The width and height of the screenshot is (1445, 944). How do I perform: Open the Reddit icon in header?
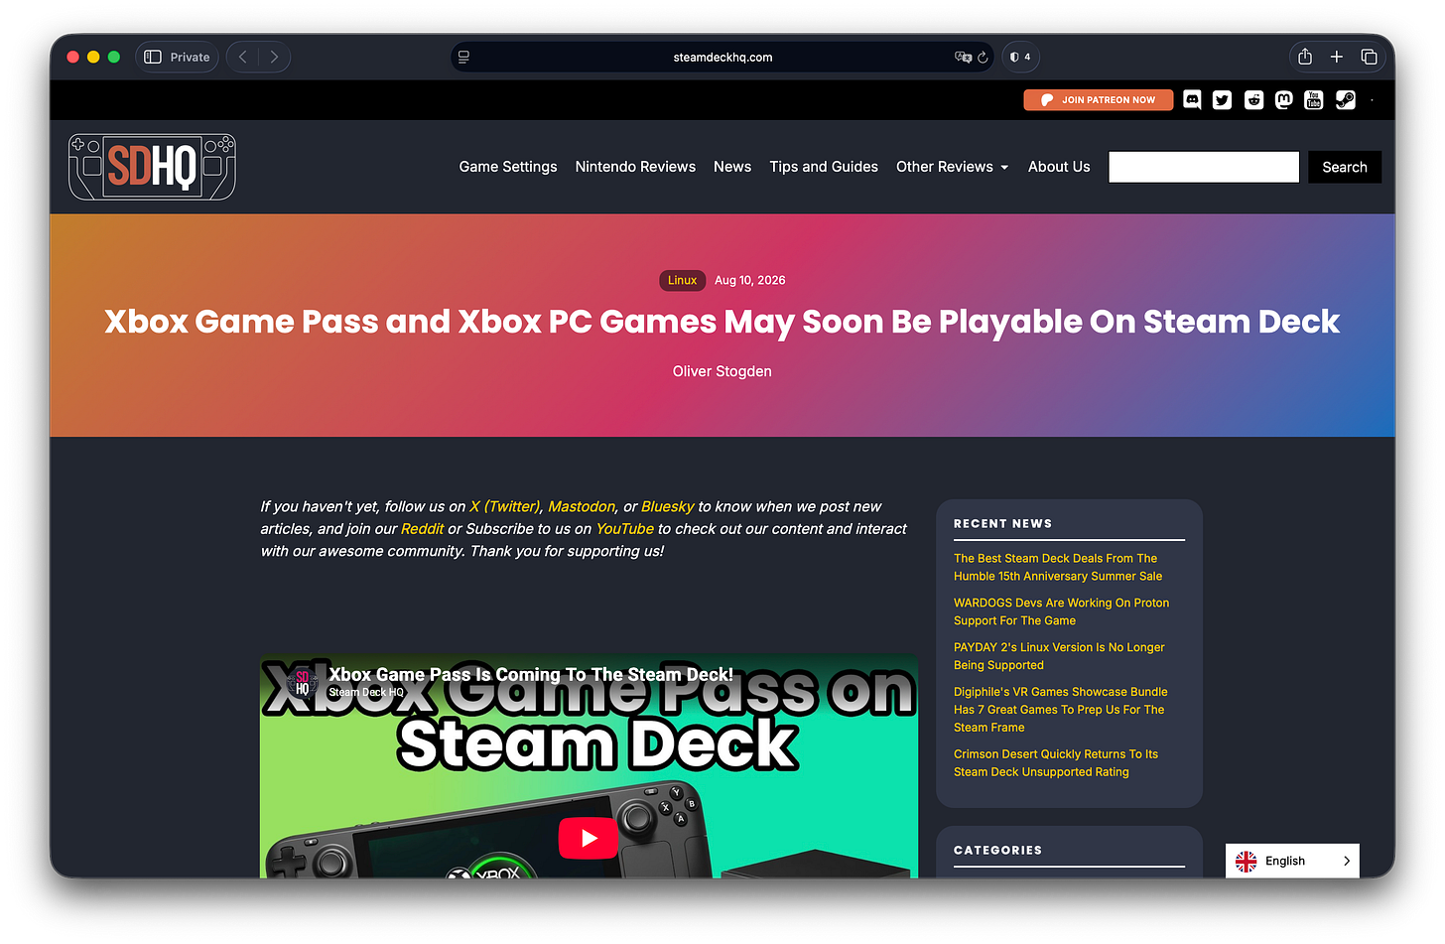[x=1253, y=99]
